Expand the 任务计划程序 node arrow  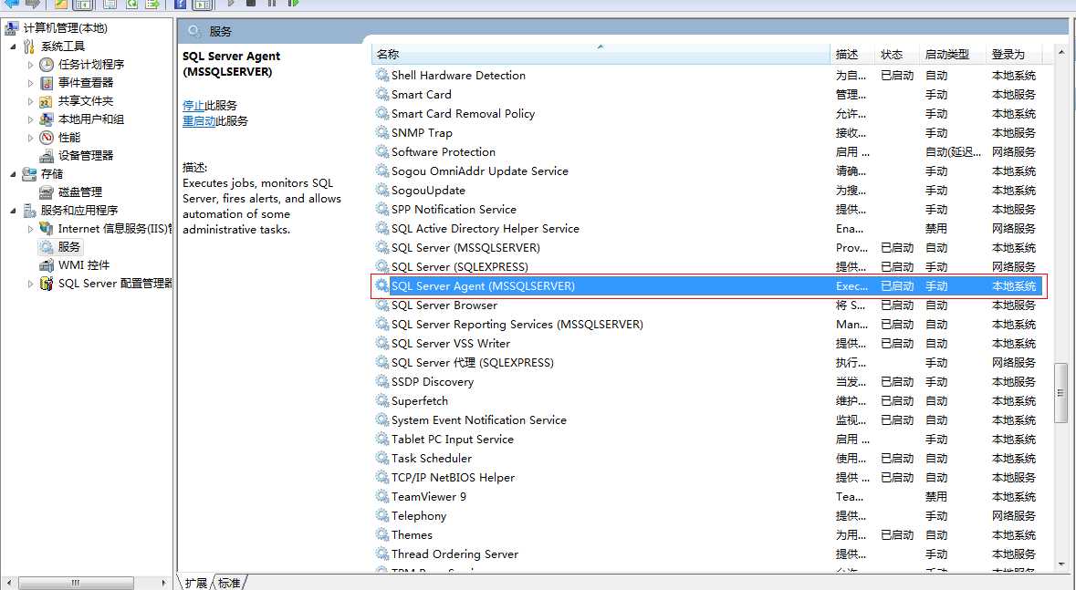[x=30, y=65]
